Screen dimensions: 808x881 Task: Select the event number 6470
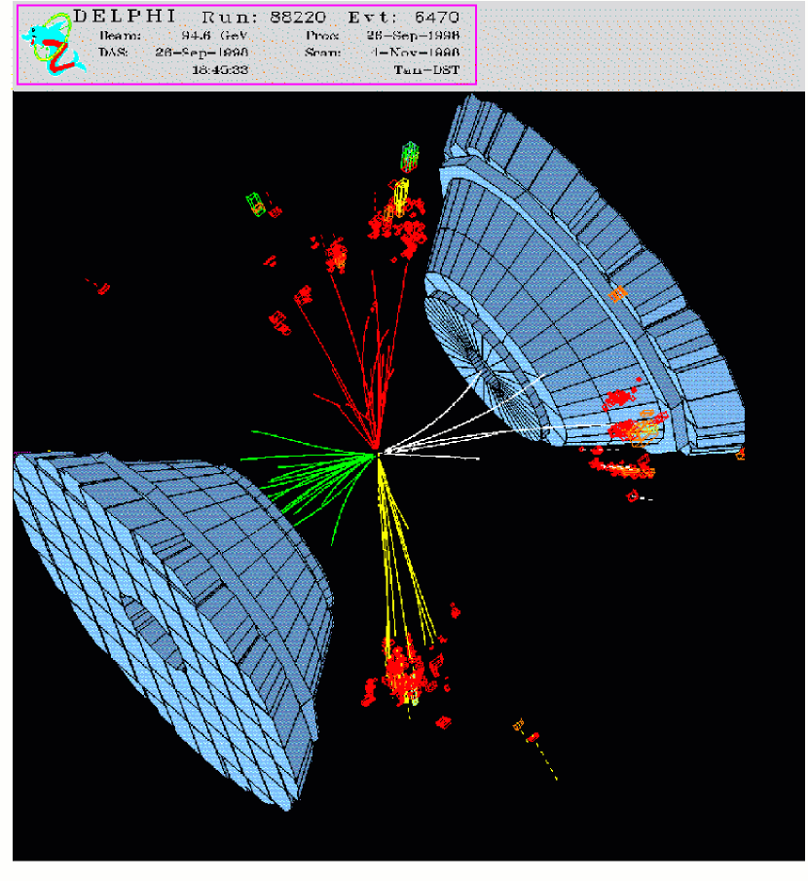[436, 17]
